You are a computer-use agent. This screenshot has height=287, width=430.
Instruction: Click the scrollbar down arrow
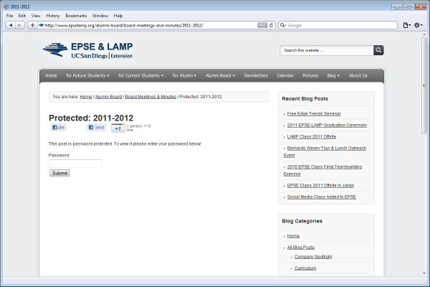(424, 273)
